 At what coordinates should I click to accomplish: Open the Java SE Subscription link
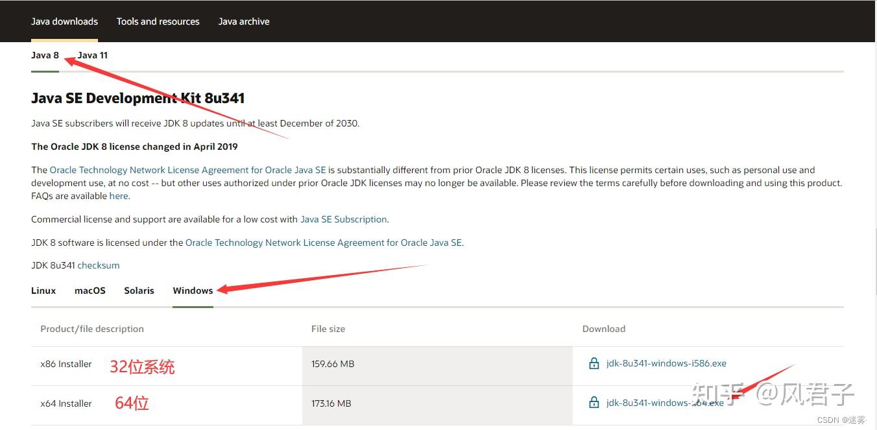tap(344, 219)
